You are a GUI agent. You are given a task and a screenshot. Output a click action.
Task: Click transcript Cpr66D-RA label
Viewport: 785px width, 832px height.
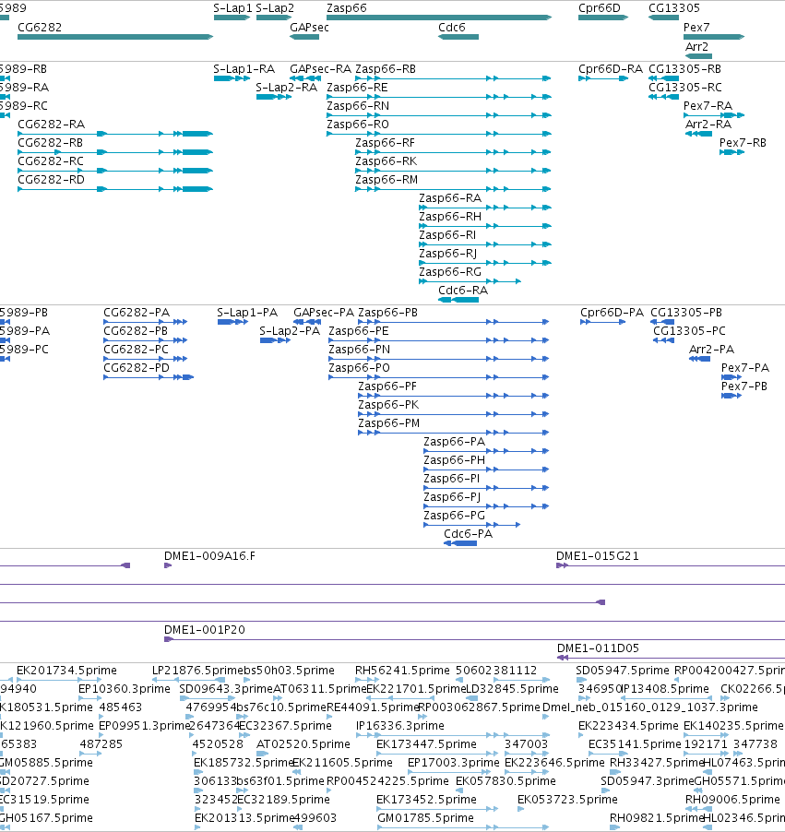point(611,69)
